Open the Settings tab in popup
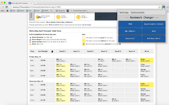This screenshot has height=105, width=169. [124, 12]
